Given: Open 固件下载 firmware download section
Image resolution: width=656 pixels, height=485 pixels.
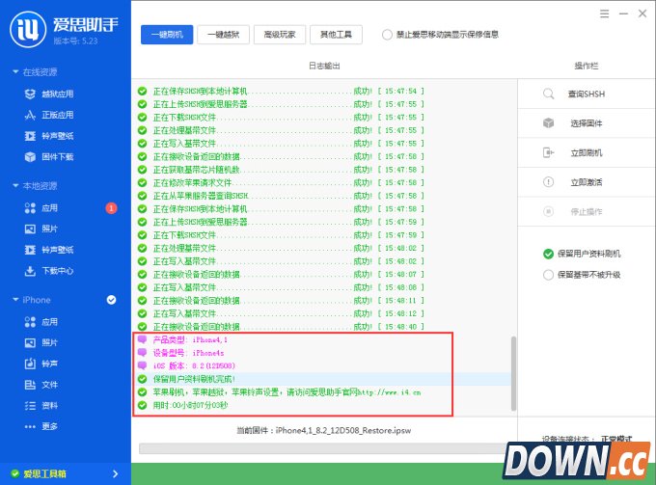Looking at the screenshot, I should tap(56, 156).
